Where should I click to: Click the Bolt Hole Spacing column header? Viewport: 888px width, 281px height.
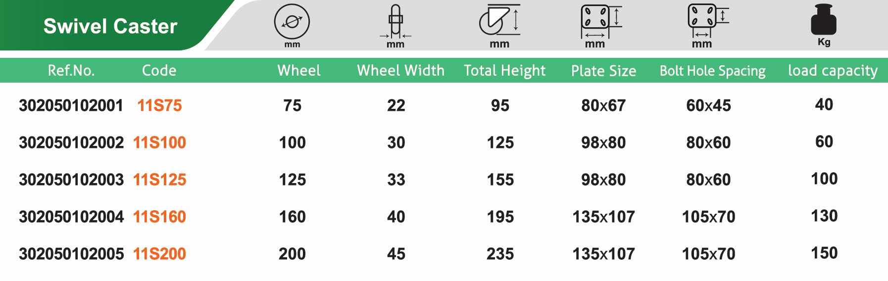point(712,70)
